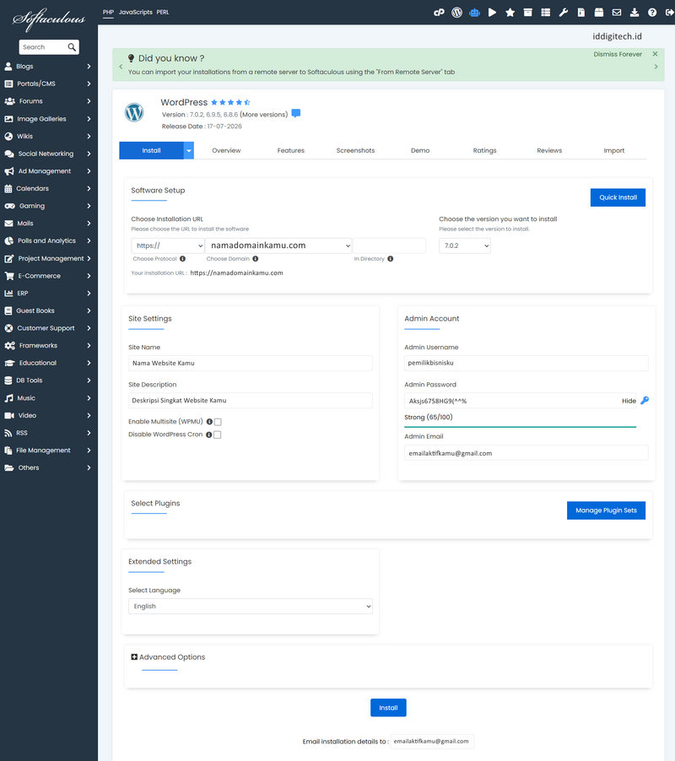Click the WordPress manager icon in top toolbar
The width and height of the screenshot is (675, 761).
click(456, 13)
